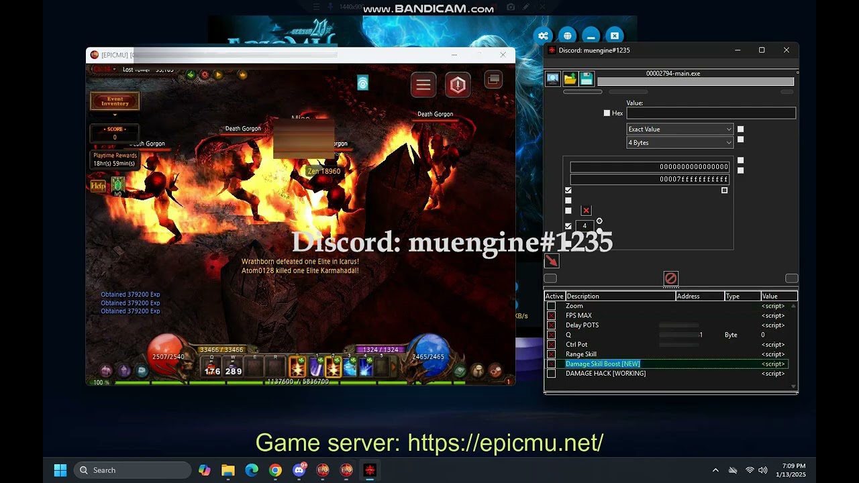Click the Windows taskbar Search box
The image size is (859, 483).
(x=132, y=470)
